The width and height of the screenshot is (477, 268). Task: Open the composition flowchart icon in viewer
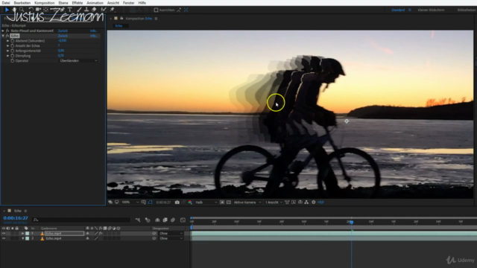point(306,202)
